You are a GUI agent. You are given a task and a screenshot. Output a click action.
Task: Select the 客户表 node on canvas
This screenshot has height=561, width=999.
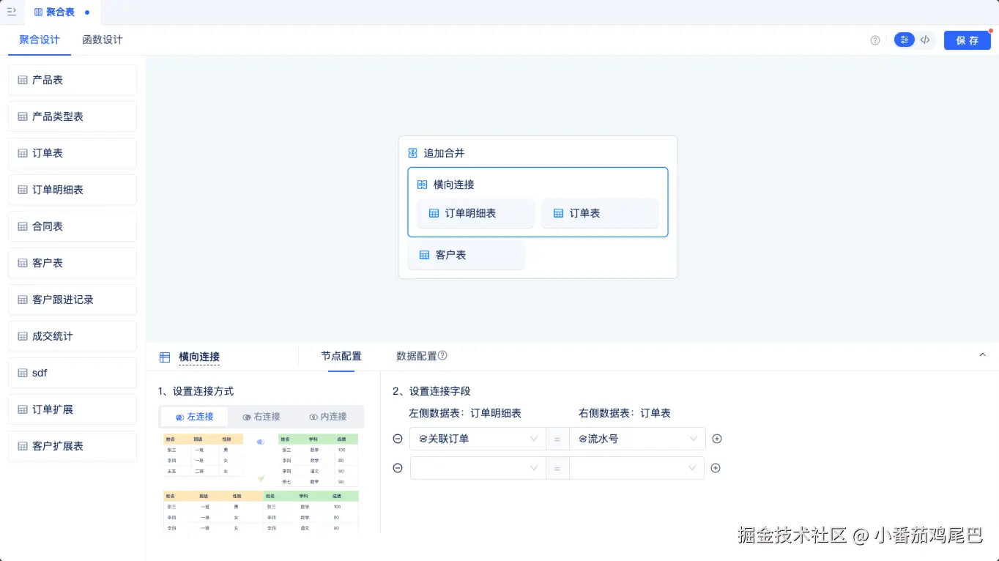[466, 255]
